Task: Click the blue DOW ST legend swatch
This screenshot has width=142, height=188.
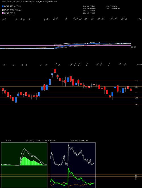Action: click(x=3, y=6)
